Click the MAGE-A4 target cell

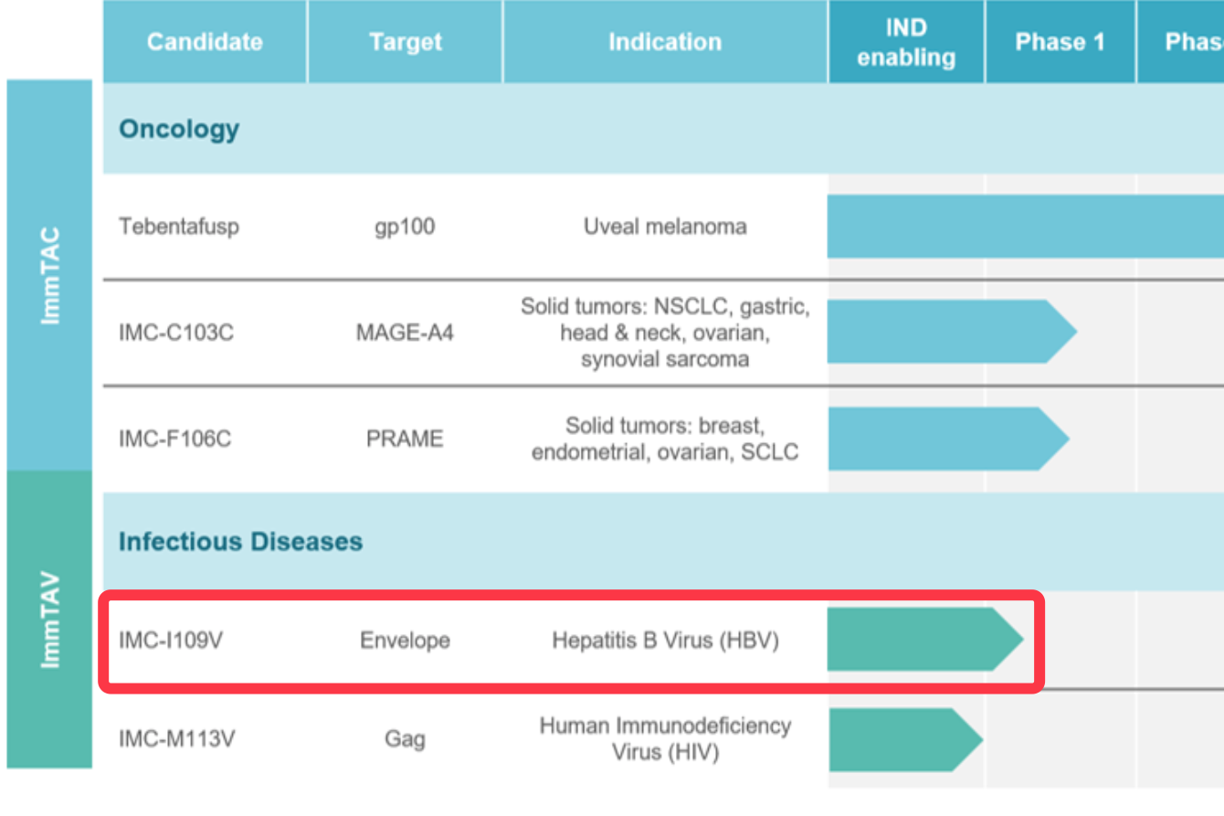pyautogui.click(x=405, y=333)
